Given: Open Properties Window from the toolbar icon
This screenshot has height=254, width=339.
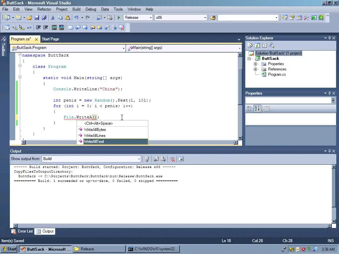Looking at the screenshot, I should [292, 18].
